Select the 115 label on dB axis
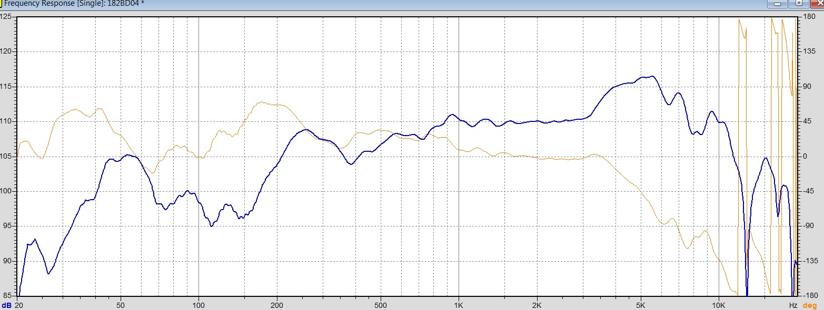824x310 pixels. pyautogui.click(x=6, y=87)
